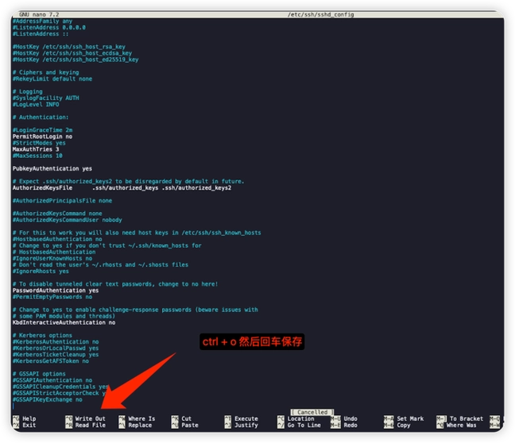The image size is (515, 443).
Task: Click the Help shortcut in nano footer
Action: pos(29,418)
